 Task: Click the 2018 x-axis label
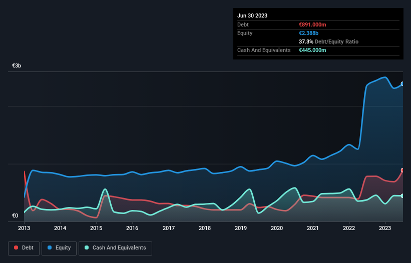click(205, 228)
